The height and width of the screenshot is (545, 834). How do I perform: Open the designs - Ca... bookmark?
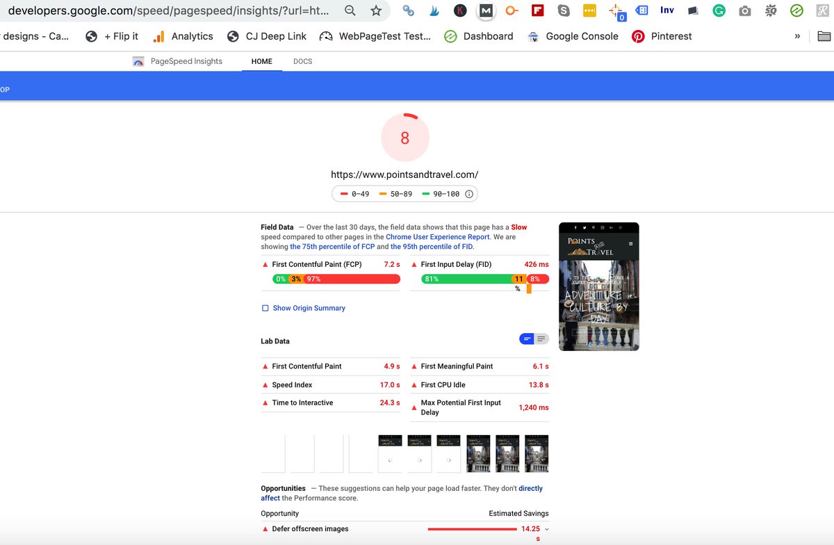pos(35,36)
